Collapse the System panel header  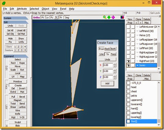pos(16,18)
